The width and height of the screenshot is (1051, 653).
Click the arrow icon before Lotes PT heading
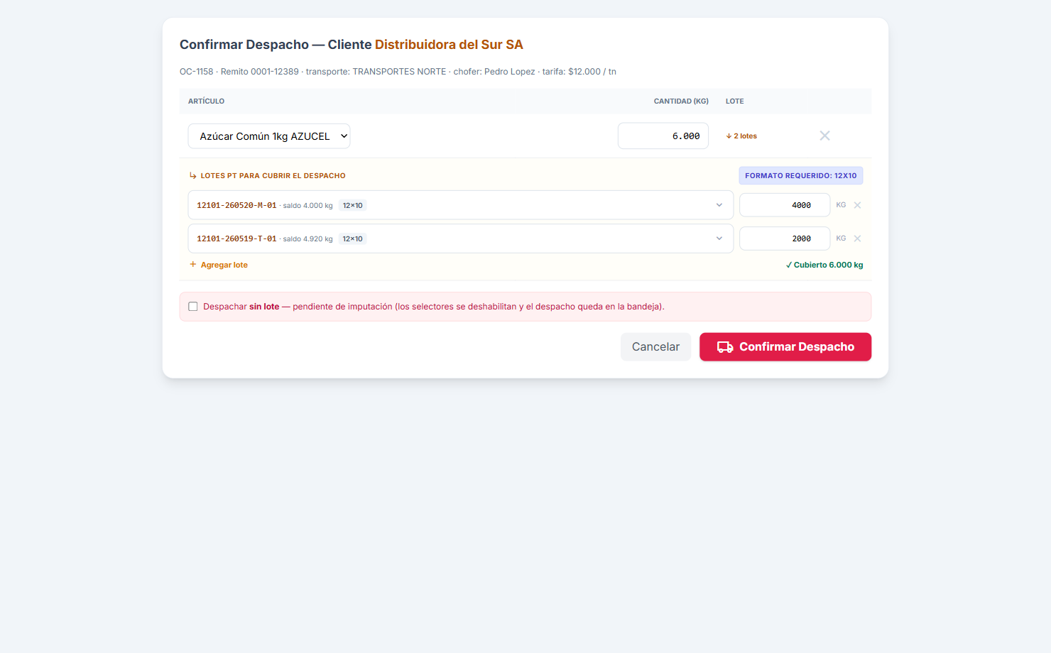(x=193, y=176)
